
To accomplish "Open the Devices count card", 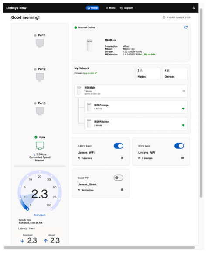I will (x=175, y=74).
